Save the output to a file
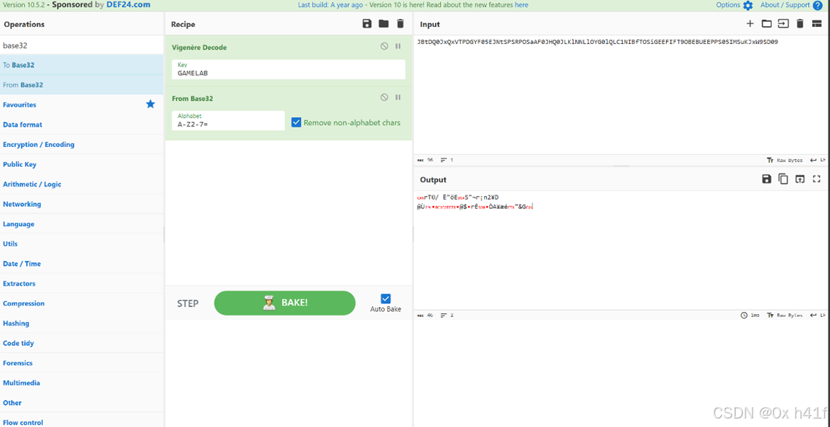 point(767,179)
